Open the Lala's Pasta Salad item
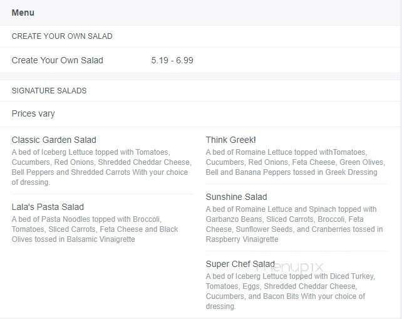Viewport: 402px width, 319px height. click(x=48, y=207)
